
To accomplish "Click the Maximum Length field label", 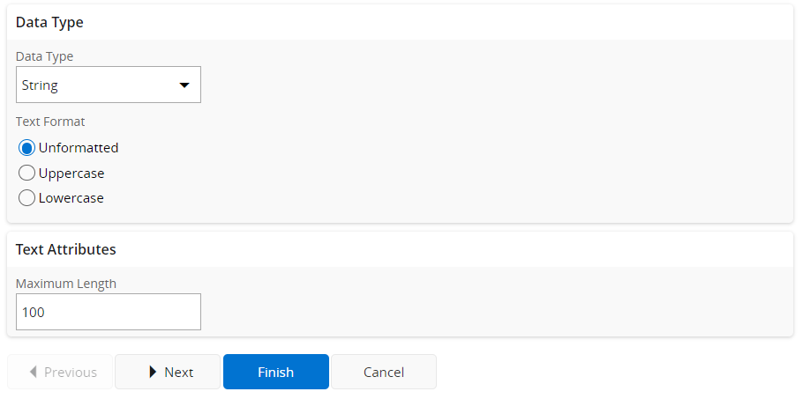I will (66, 284).
